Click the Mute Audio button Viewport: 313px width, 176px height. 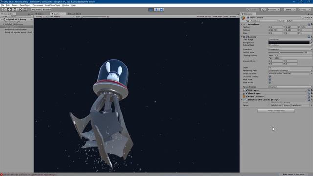217,16
